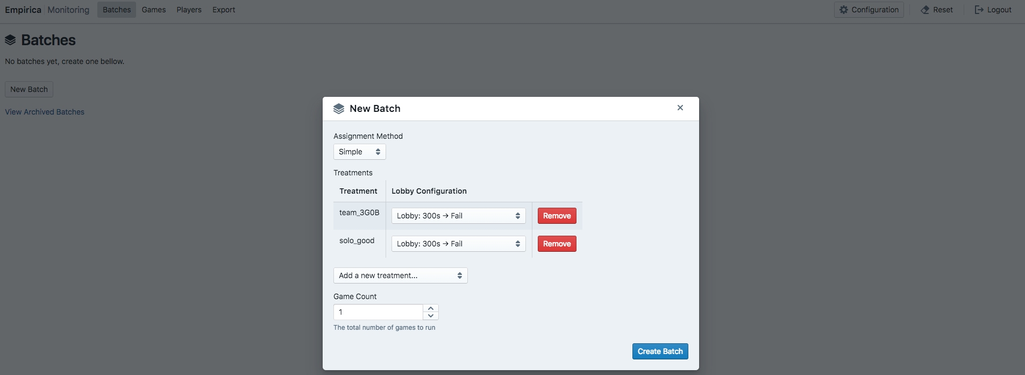Remove the solo_good treatment

tap(557, 244)
